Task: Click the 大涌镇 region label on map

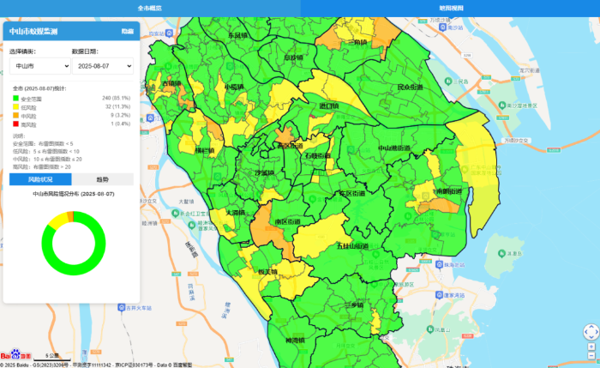Action: (236, 213)
